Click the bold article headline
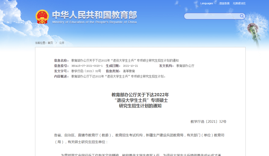Screen dimensions: 269x156 [140, 100]
